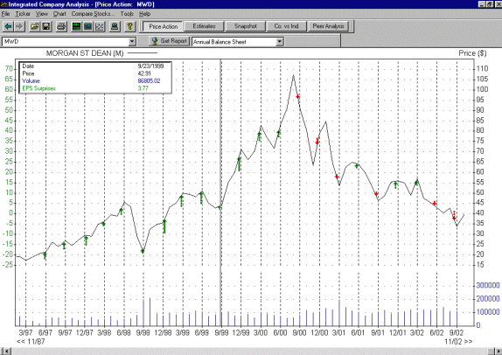Click the printer icon in toolbar

[61, 26]
